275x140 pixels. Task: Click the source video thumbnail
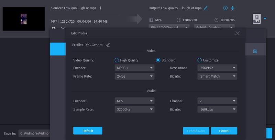point(24,19)
